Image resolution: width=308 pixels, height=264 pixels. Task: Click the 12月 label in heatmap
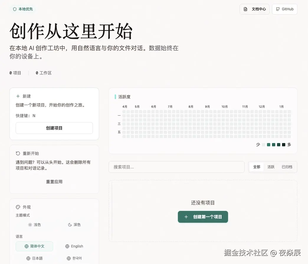[x=262, y=107]
